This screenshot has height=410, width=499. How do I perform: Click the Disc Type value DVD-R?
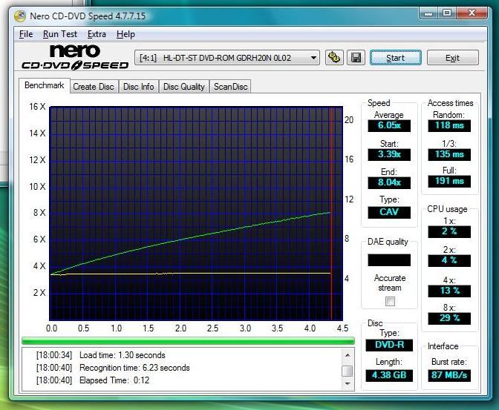coord(389,345)
